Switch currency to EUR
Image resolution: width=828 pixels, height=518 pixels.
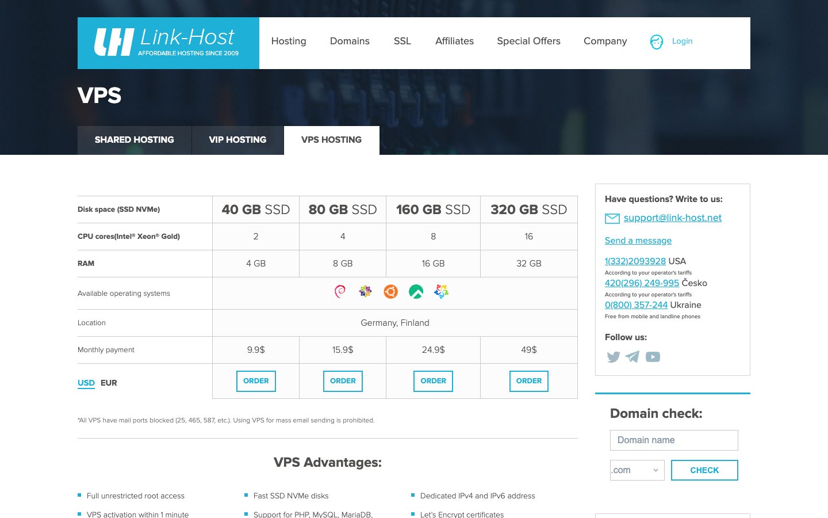(109, 383)
